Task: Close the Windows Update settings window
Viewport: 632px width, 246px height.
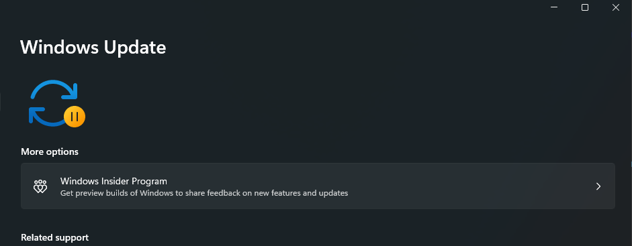Action: 616,7
